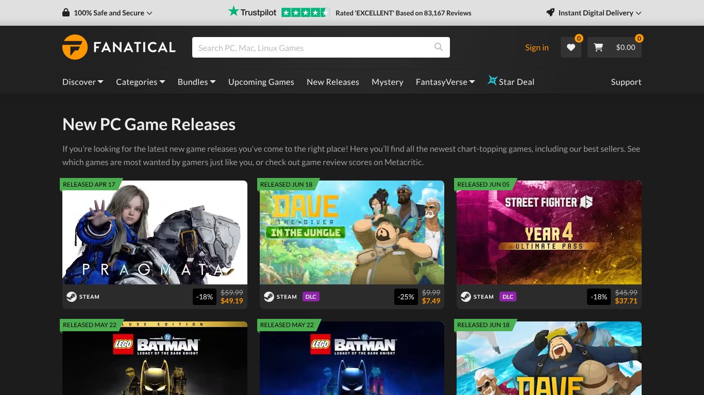Click the $7.49 price on Dave the Diver

431,301
